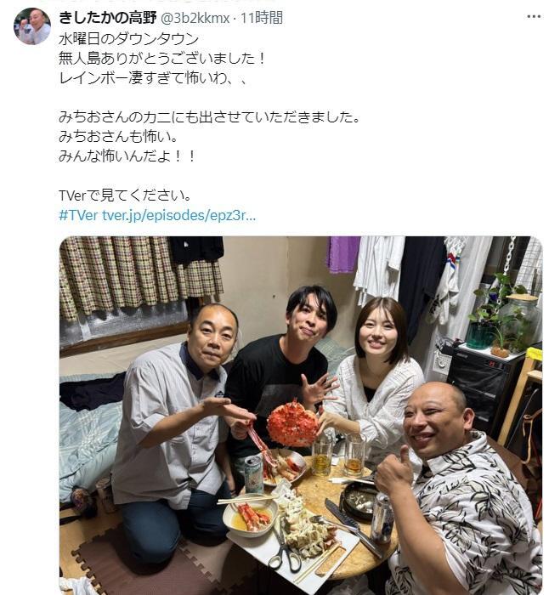Open the display name きしたかの高野
The height and width of the screenshot is (595, 549).
point(108,18)
